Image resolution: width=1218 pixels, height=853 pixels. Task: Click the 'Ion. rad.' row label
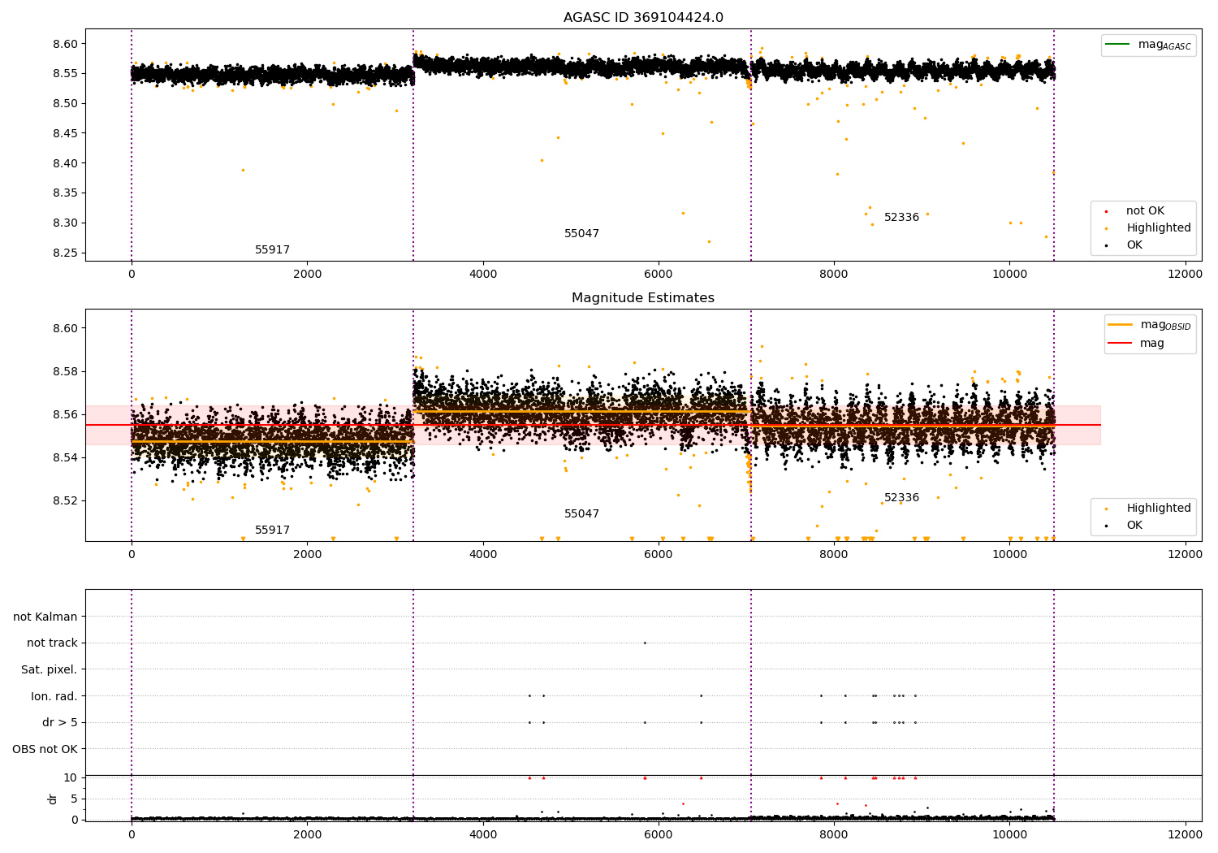(54, 696)
